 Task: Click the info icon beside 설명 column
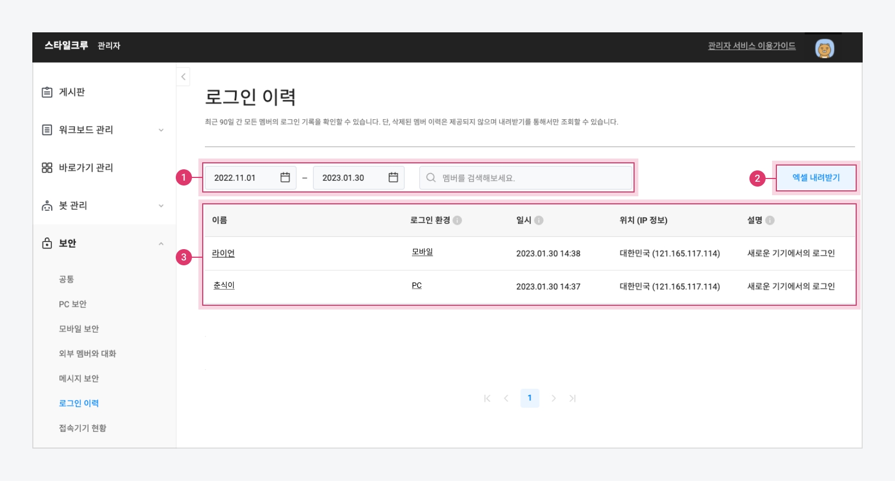(x=770, y=220)
